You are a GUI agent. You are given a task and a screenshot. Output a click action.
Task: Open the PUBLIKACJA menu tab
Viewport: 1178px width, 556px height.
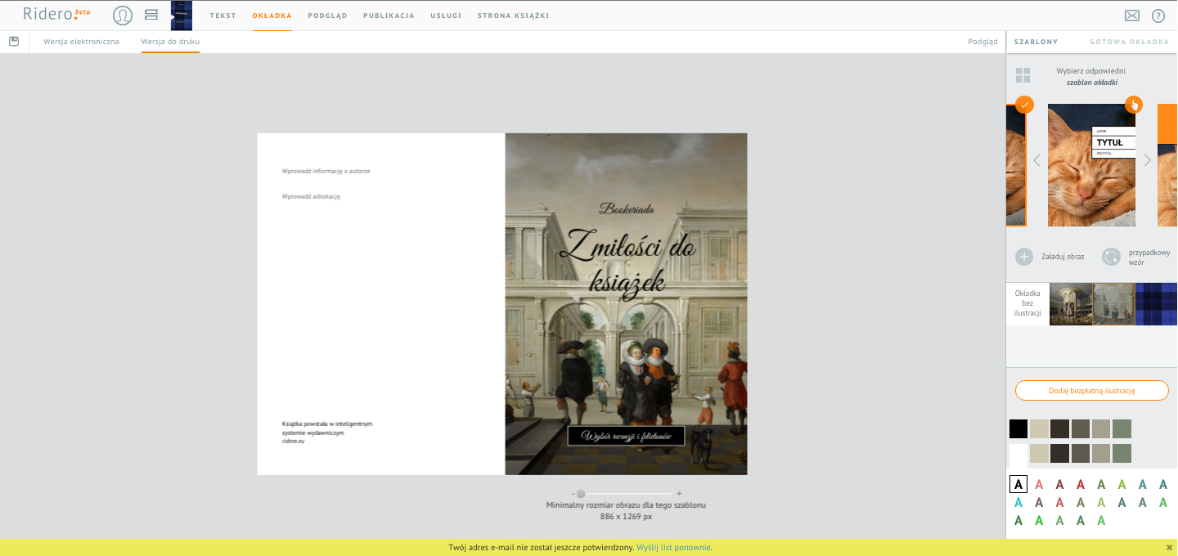[x=389, y=16]
